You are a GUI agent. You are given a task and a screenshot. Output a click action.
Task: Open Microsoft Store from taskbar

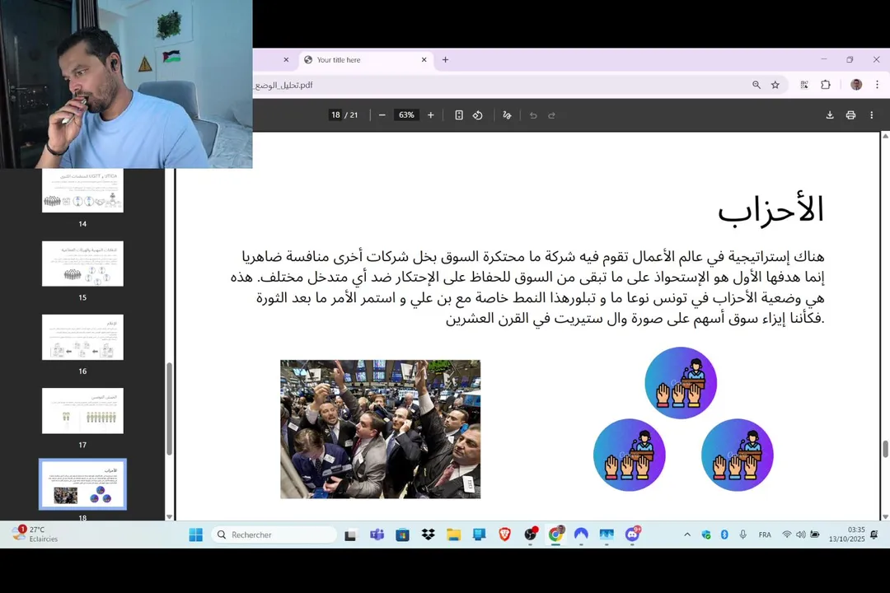tap(402, 535)
